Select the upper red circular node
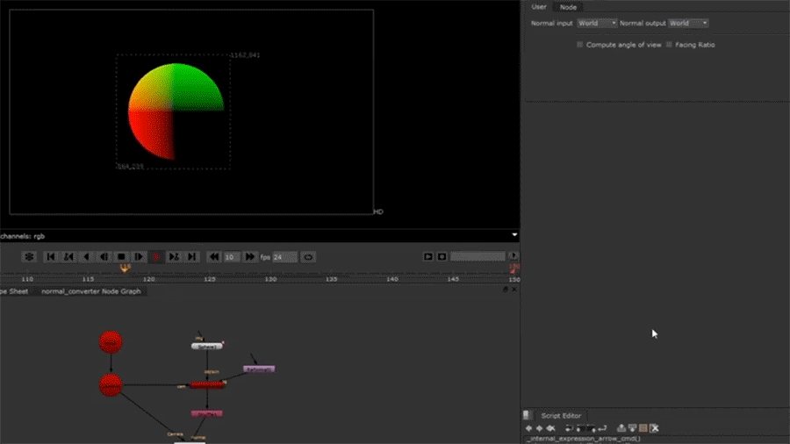Viewport: 790px width, 444px height. (x=111, y=342)
